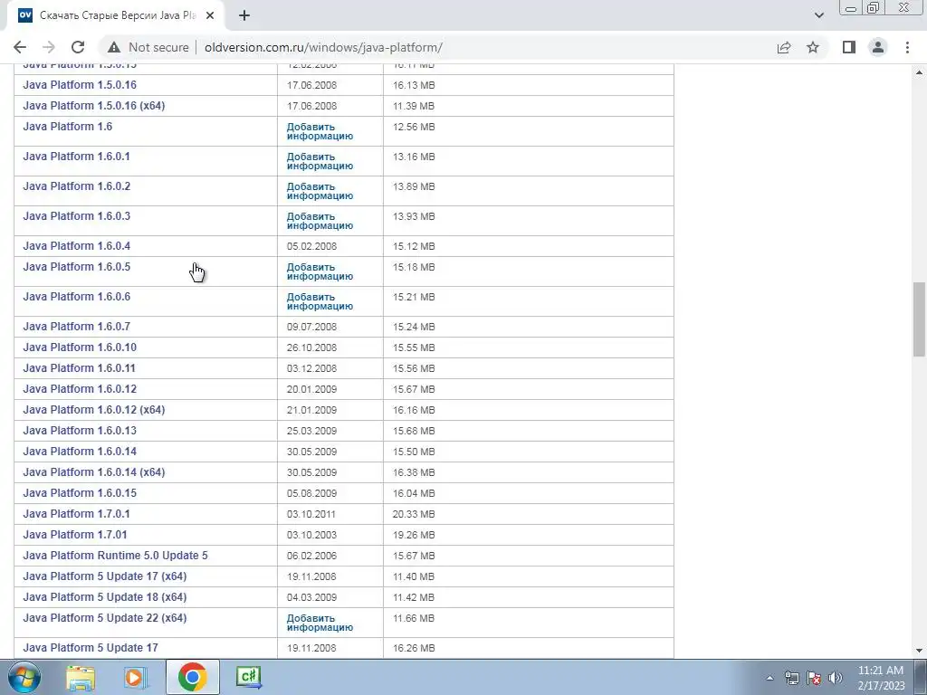This screenshot has width=927, height=695.
Task: Open Java Platform 1.6.0.5 link
Action: pyautogui.click(x=76, y=267)
